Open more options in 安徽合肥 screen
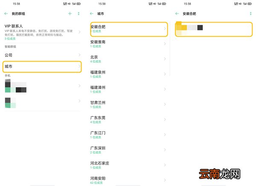This screenshot has width=256, height=186. [250, 14]
